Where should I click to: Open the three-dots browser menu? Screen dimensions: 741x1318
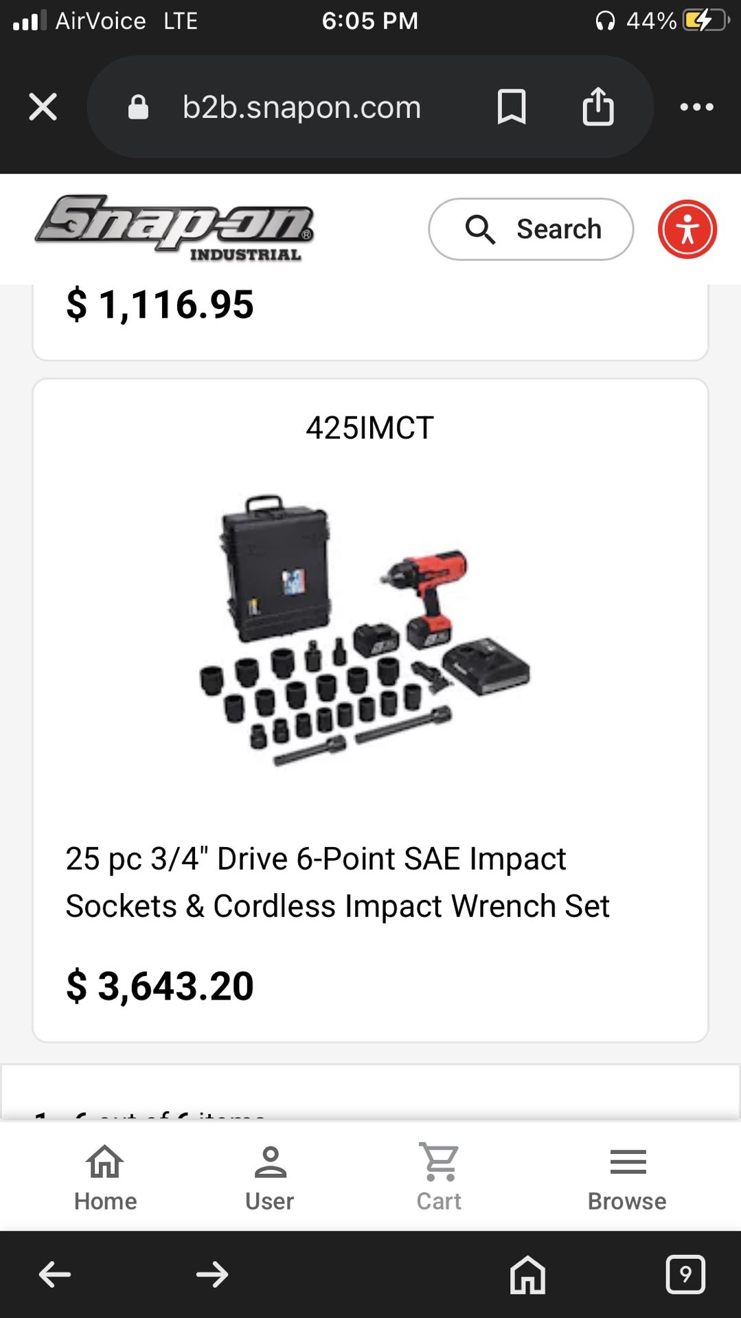pos(696,107)
